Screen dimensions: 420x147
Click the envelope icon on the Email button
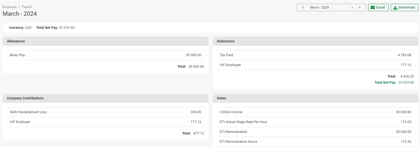tap(373, 7)
